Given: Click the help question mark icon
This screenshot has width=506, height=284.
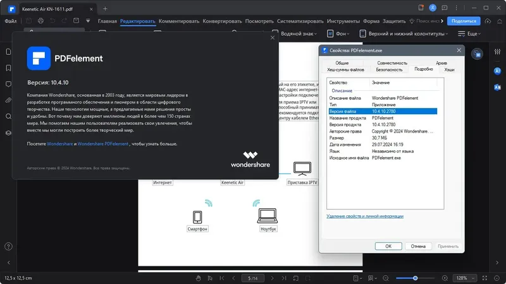Looking at the screenshot, I should (8, 247).
